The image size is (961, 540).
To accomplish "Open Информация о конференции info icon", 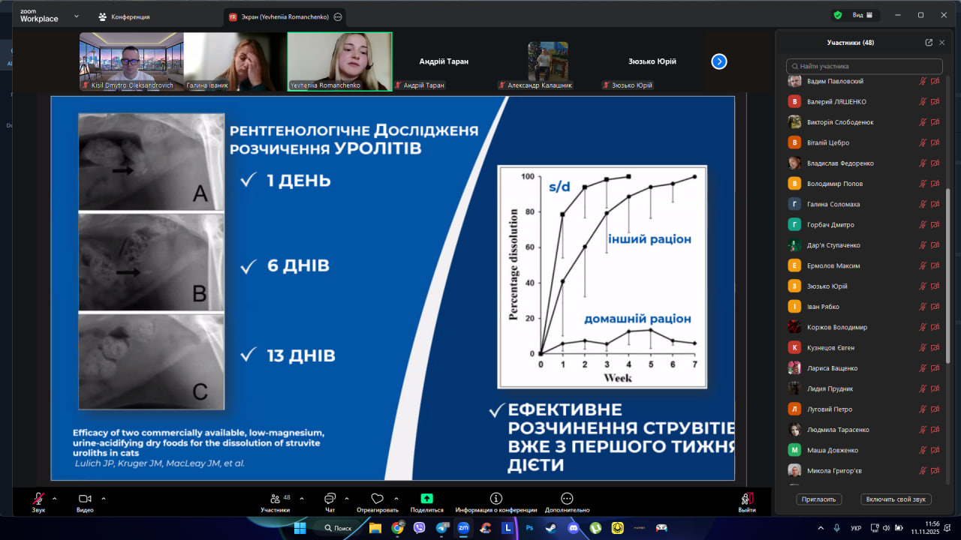I will click(x=496, y=499).
